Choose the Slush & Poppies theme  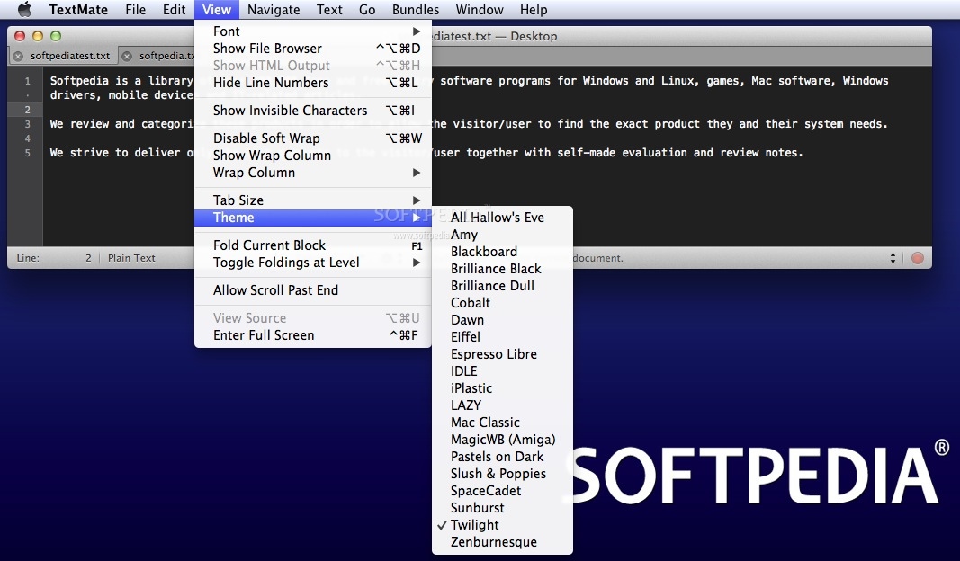tap(502, 474)
